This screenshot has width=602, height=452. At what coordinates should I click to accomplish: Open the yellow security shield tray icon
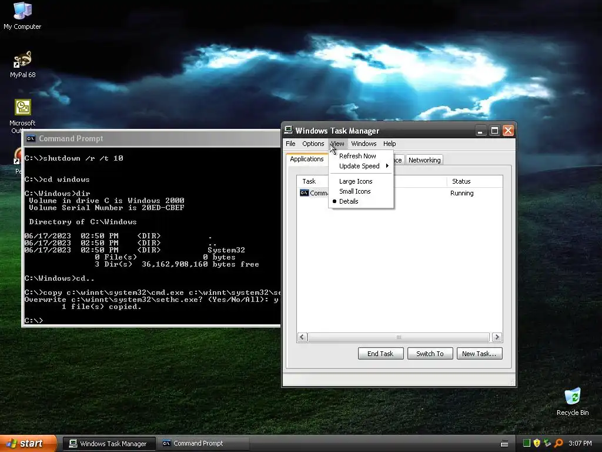coord(537,443)
